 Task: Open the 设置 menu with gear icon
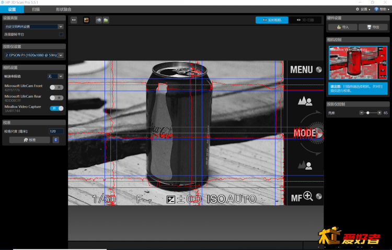pyautogui.click(x=363, y=9)
